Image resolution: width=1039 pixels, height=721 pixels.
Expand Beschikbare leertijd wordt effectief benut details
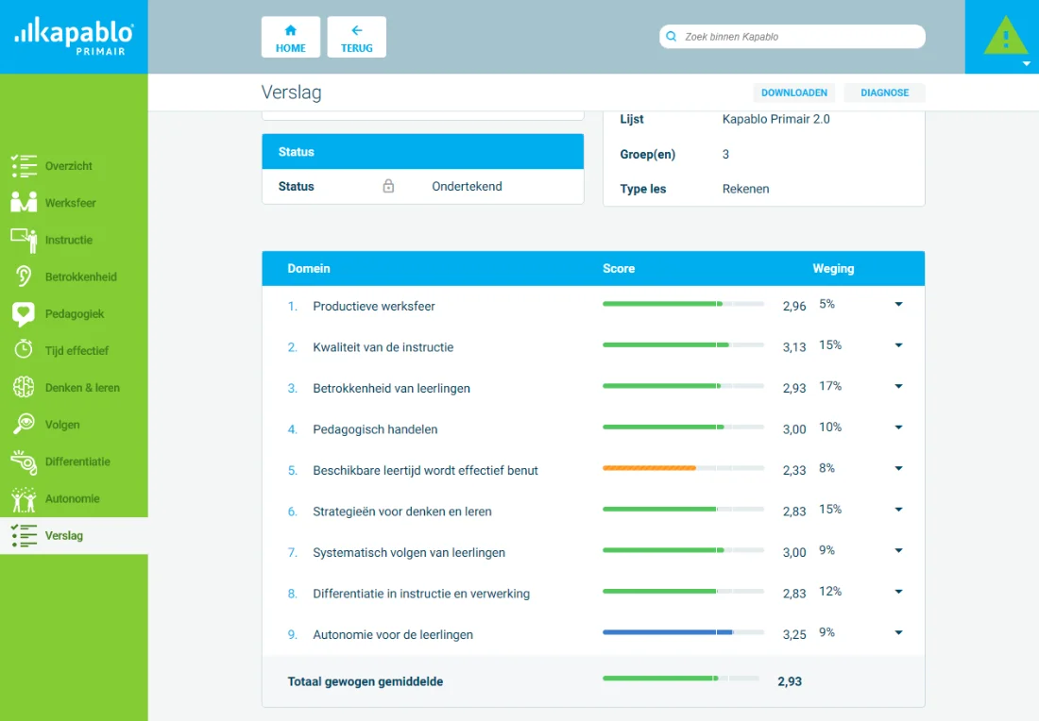(898, 469)
